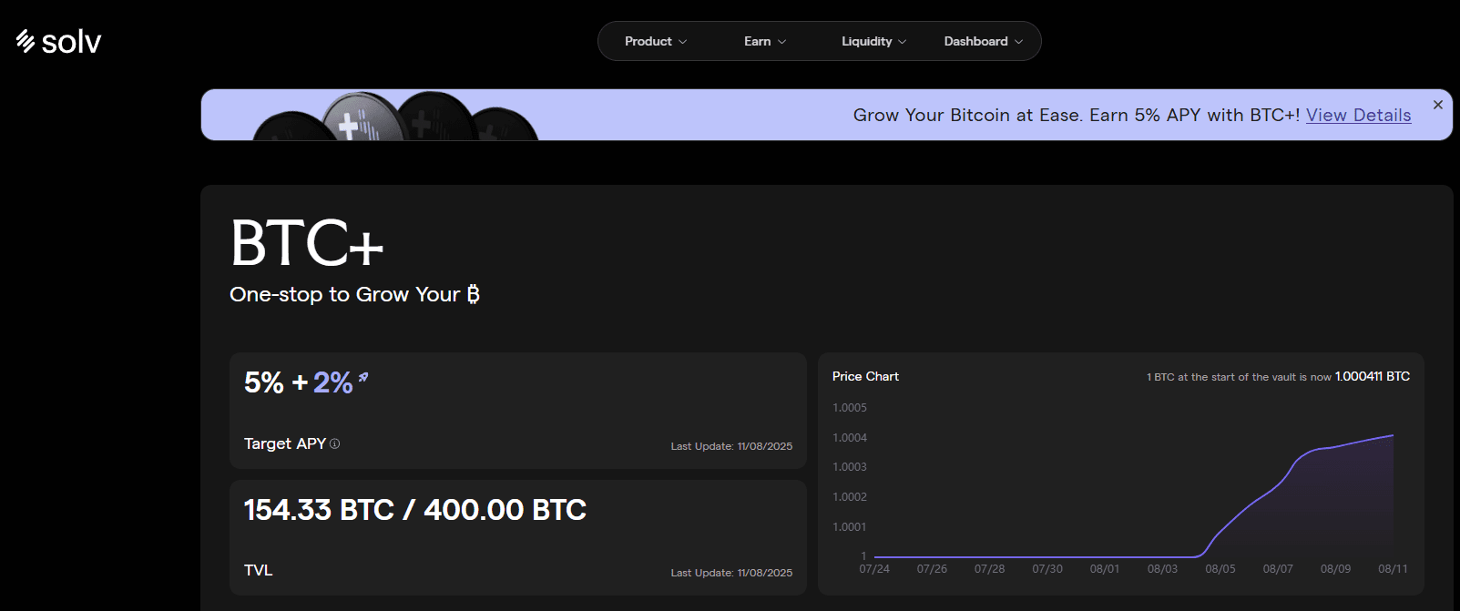Click the 1.000411 BTC price value
1460x611 pixels.
coord(1373,376)
